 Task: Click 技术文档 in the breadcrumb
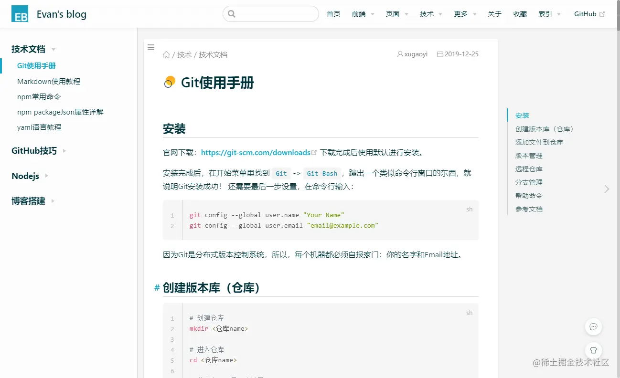pos(213,54)
